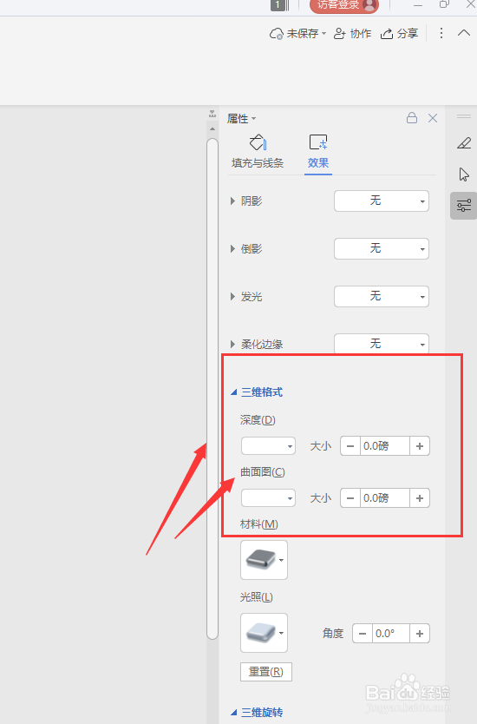Increase the 曲面图 size value
This screenshot has width=477, height=724.
pyautogui.click(x=420, y=498)
